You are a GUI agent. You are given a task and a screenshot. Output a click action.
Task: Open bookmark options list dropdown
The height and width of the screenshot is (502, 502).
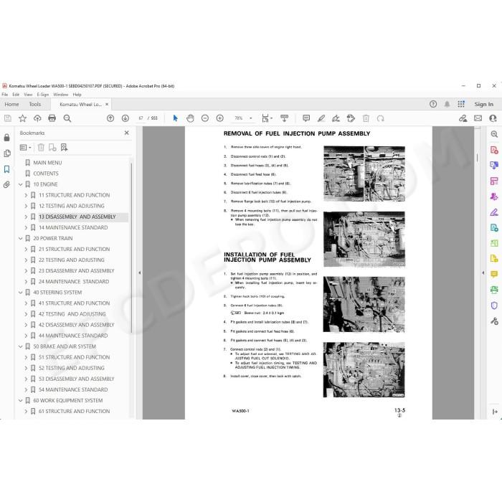25,147
